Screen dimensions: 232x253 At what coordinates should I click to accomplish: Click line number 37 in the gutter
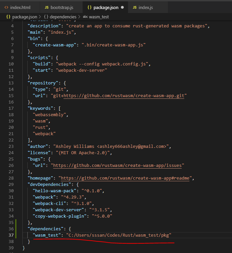(11, 235)
